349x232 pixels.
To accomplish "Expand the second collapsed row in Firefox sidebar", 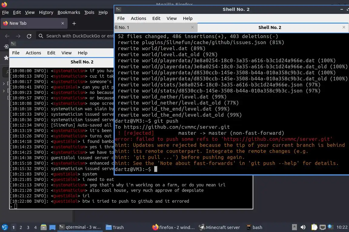I will 4,91.
